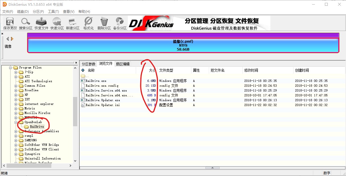Click the tree scrollbar down arrow

point(75,161)
